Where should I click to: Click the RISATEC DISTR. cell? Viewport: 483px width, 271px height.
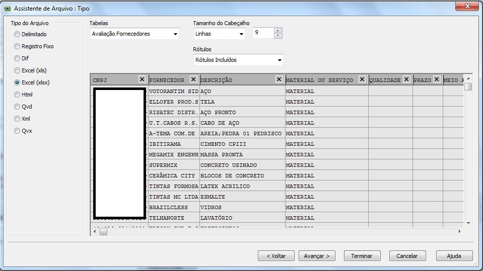(x=174, y=113)
